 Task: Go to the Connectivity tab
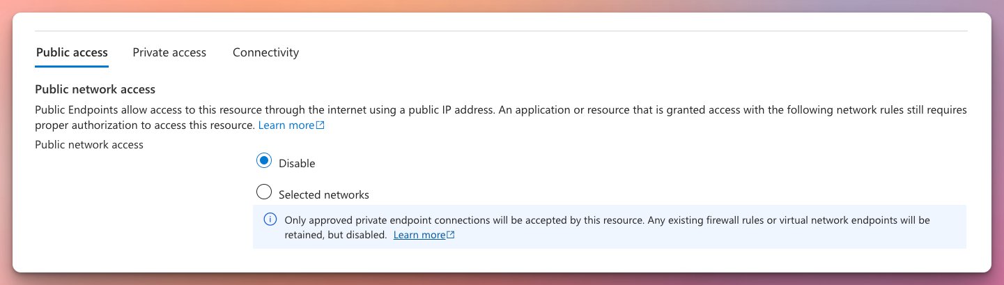265,52
